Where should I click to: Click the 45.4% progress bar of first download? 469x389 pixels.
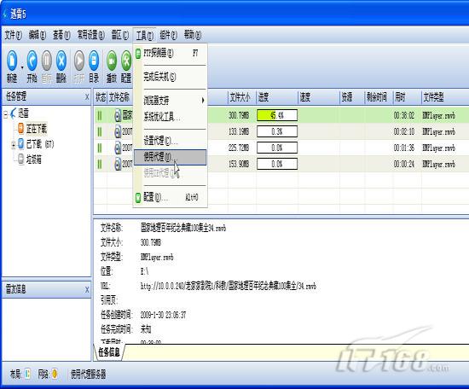[x=277, y=115]
